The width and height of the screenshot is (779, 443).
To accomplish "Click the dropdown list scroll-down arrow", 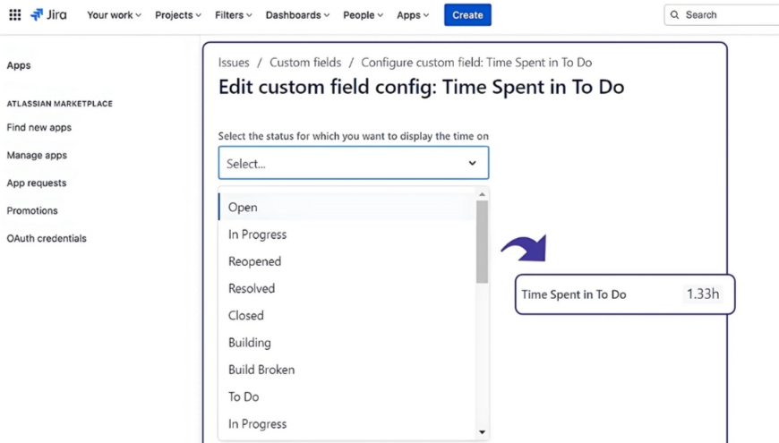I will [482, 432].
